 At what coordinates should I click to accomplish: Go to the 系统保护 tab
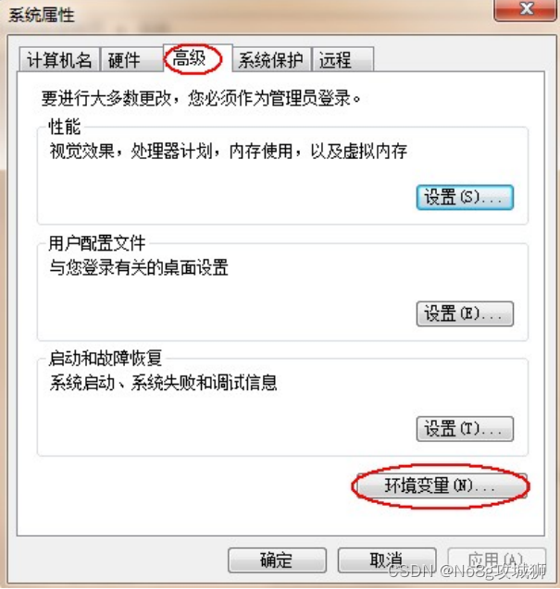[x=272, y=59]
